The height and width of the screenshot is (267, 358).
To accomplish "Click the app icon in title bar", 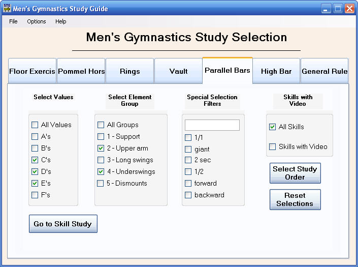I will coord(7,9).
